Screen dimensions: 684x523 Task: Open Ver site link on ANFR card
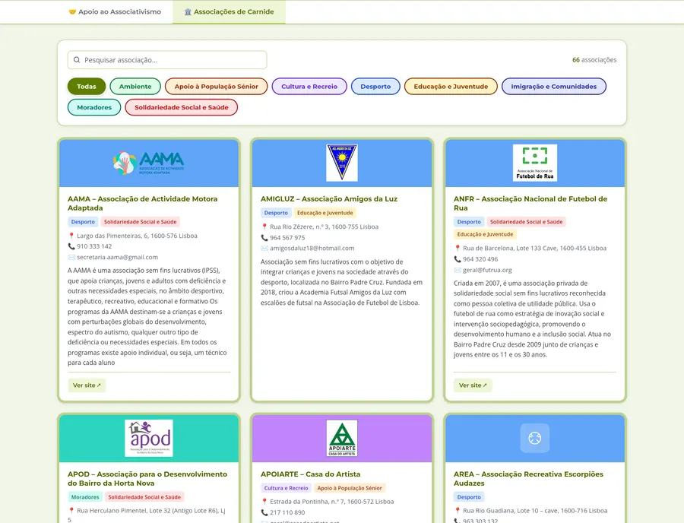coord(473,385)
